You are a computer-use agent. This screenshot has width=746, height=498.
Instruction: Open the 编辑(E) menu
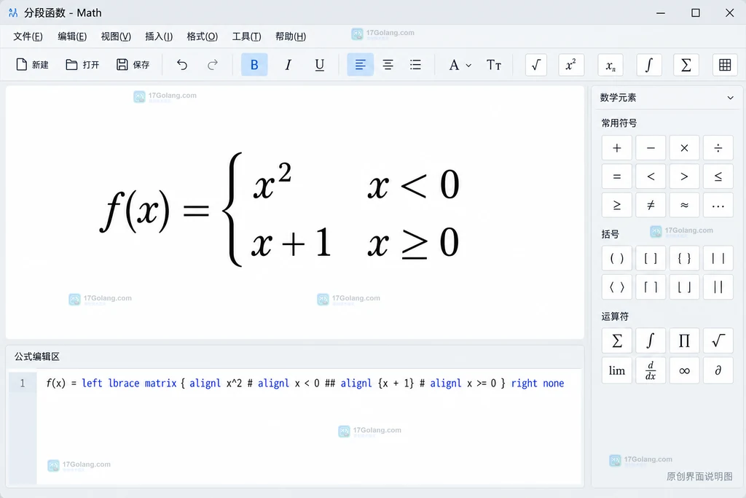[72, 36]
